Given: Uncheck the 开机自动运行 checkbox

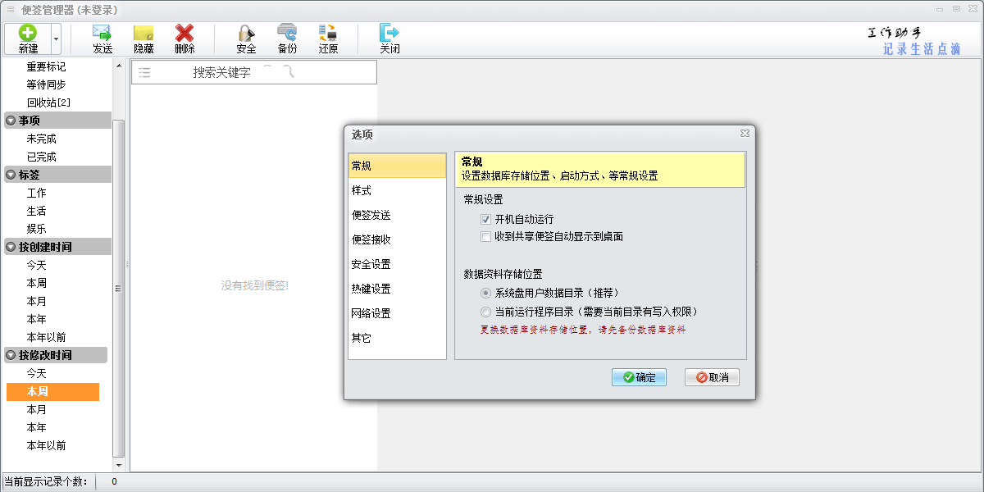Looking at the screenshot, I should pyautogui.click(x=486, y=219).
